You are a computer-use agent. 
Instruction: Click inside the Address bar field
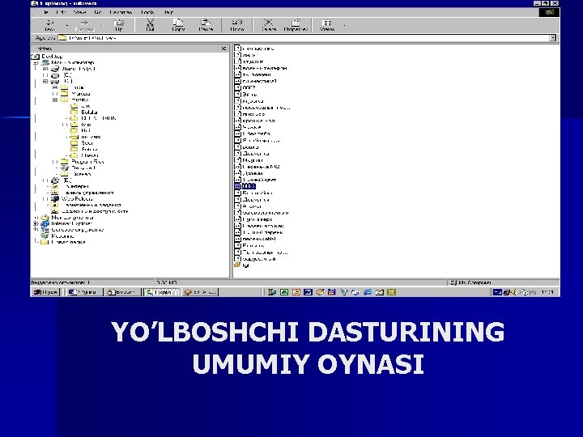304,38
